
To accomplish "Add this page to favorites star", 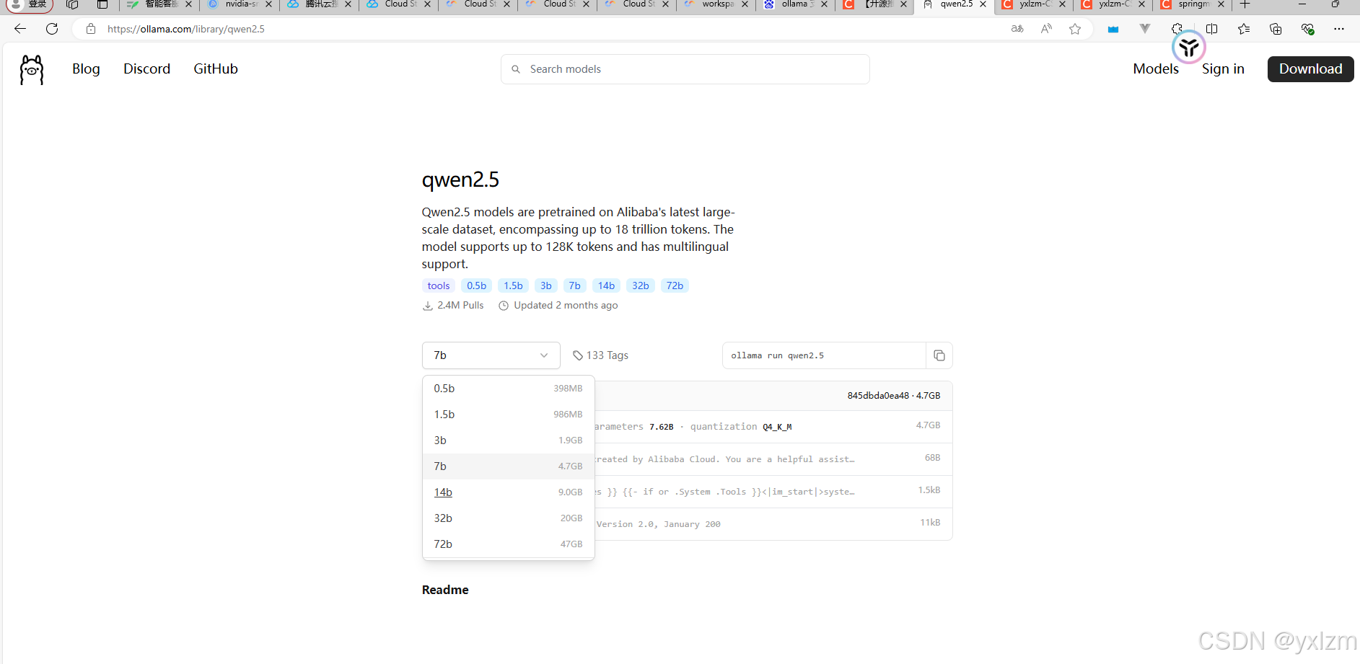I will (1075, 29).
